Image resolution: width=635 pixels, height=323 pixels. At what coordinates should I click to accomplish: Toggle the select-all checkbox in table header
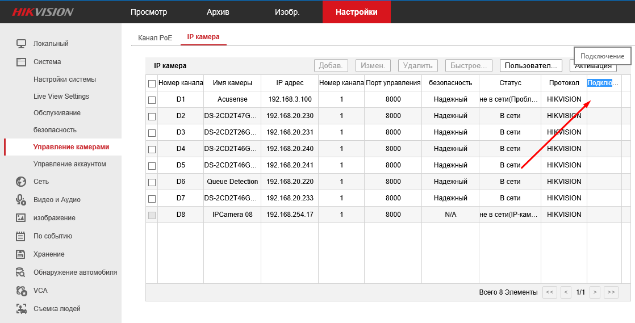pos(152,83)
